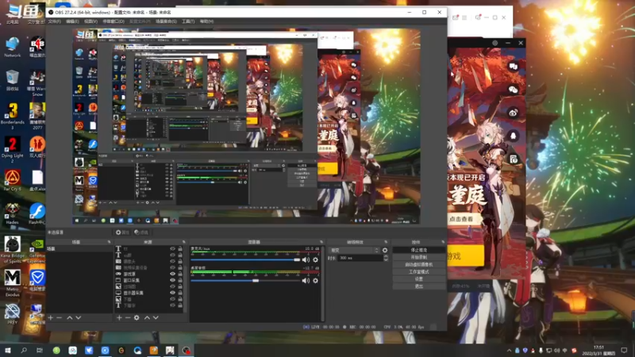Pop out the 混音器 dock panel

pyautogui.click(x=321, y=242)
